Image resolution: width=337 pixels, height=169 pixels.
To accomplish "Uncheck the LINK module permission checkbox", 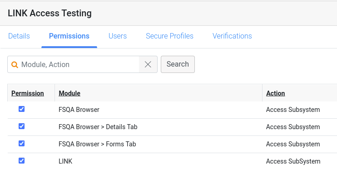I will pos(21,160).
